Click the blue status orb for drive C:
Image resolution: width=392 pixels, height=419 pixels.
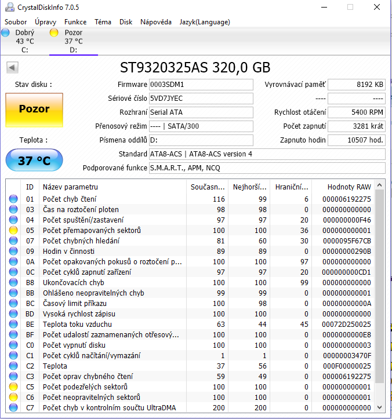tap(5, 32)
